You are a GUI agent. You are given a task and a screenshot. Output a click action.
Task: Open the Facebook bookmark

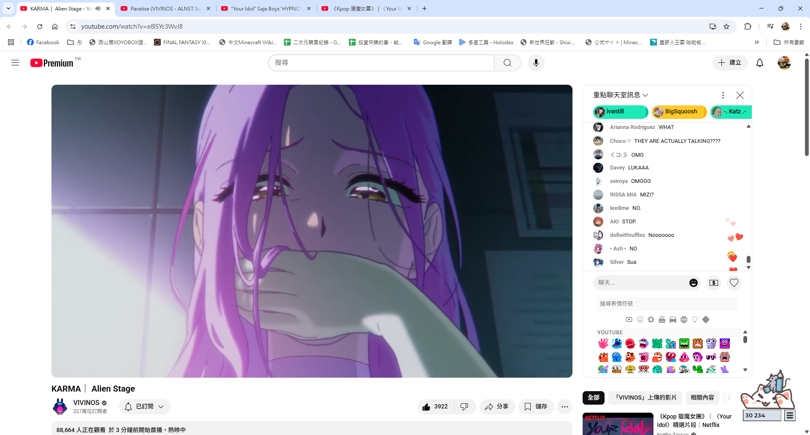(43, 42)
